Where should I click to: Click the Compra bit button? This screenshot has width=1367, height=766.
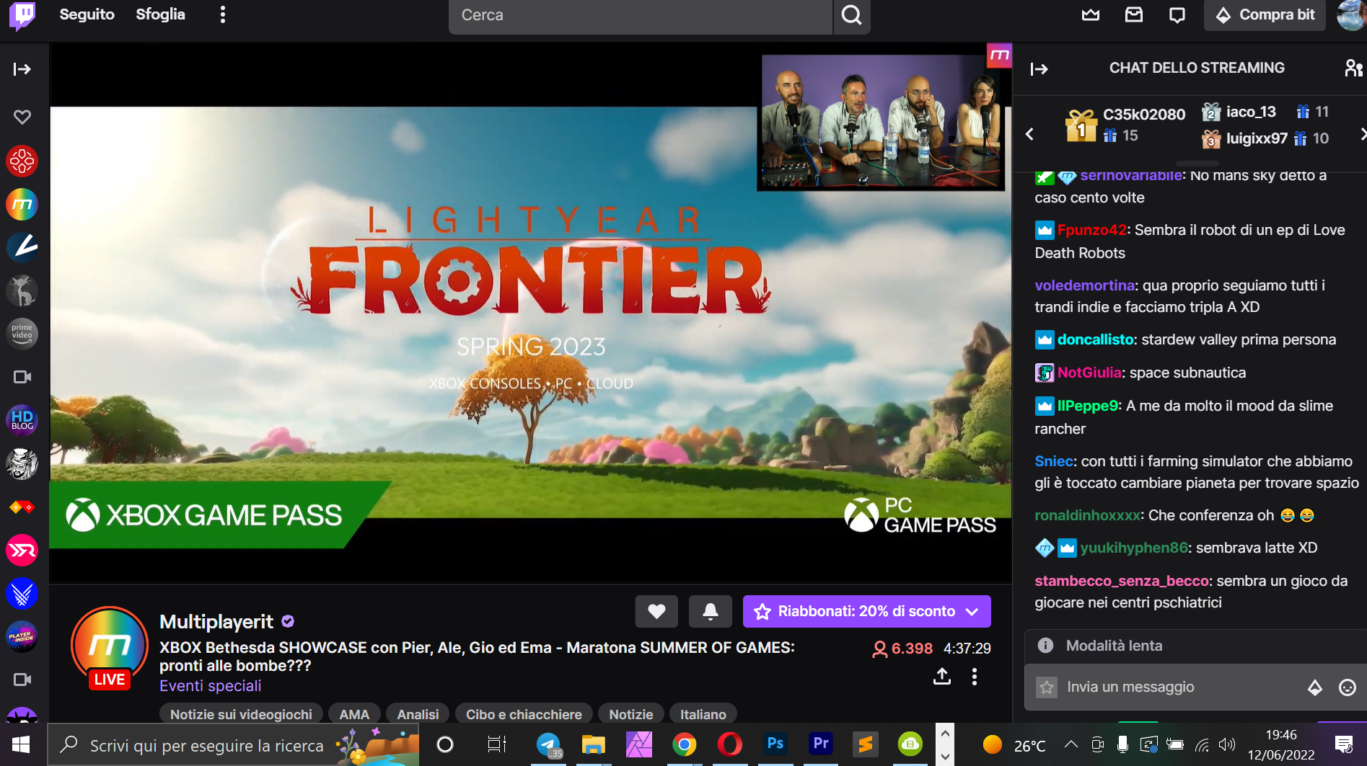1265,14
